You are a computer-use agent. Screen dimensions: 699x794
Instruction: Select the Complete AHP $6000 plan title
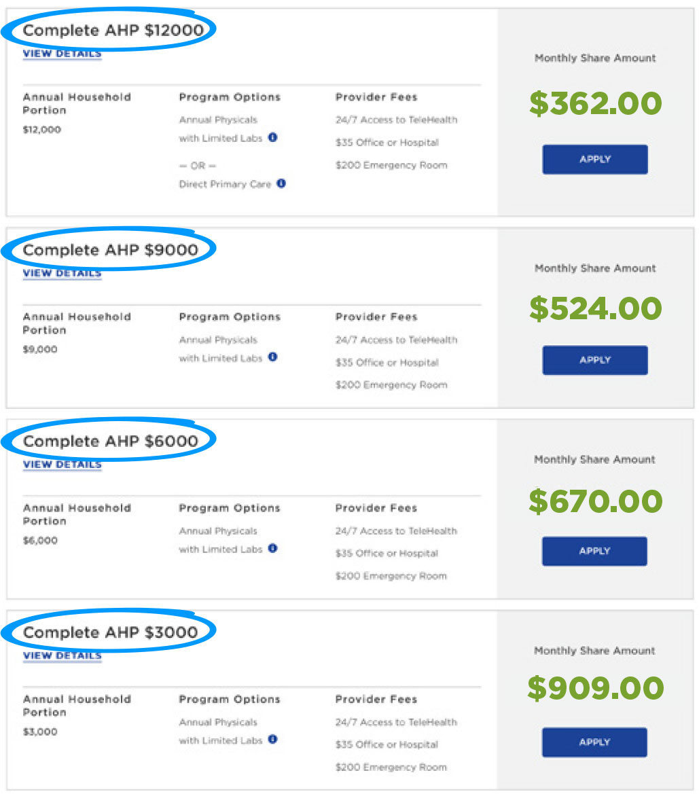[x=110, y=441]
